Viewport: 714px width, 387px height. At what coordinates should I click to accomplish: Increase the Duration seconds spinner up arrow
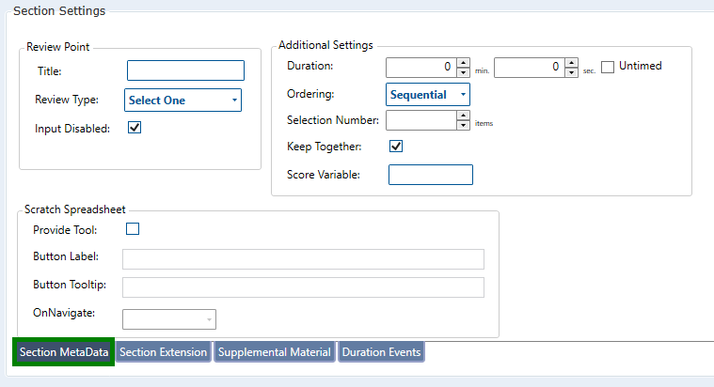(x=571, y=62)
